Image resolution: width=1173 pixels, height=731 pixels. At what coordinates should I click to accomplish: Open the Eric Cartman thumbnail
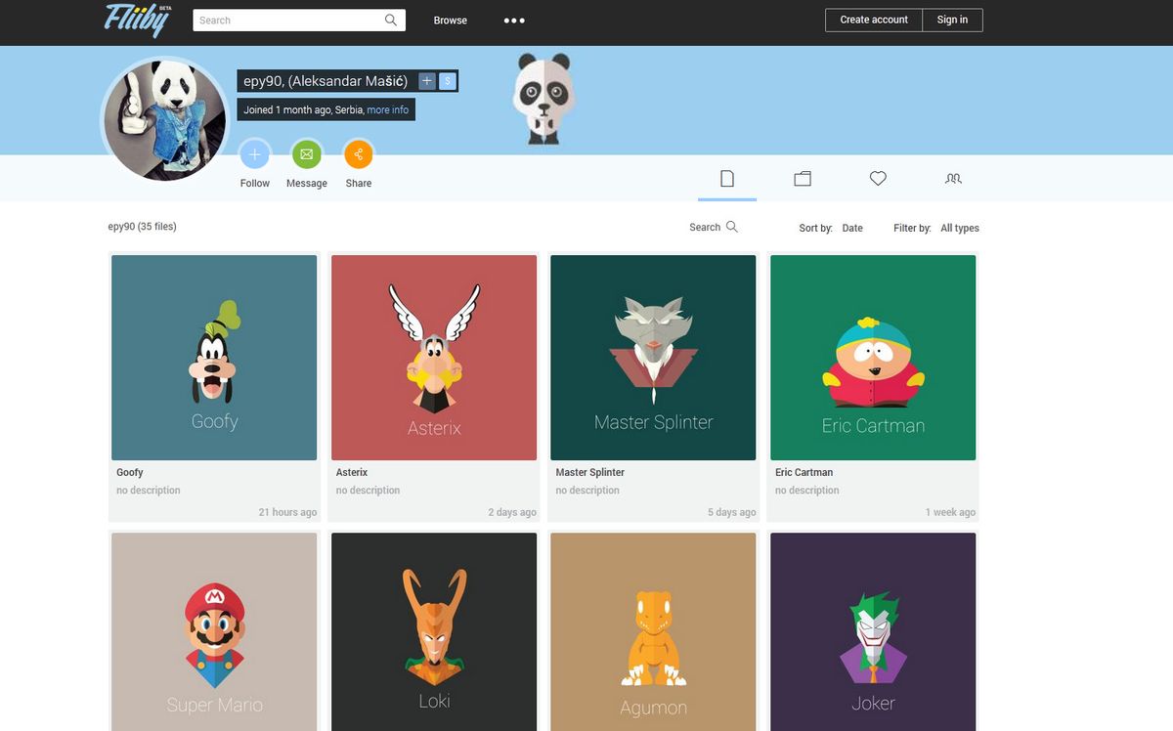[873, 357]
